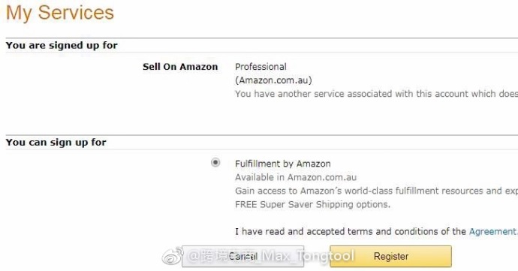Screen dimensions: 518x271
Task: Open the Agreement terms link
Action: point(493,232)
